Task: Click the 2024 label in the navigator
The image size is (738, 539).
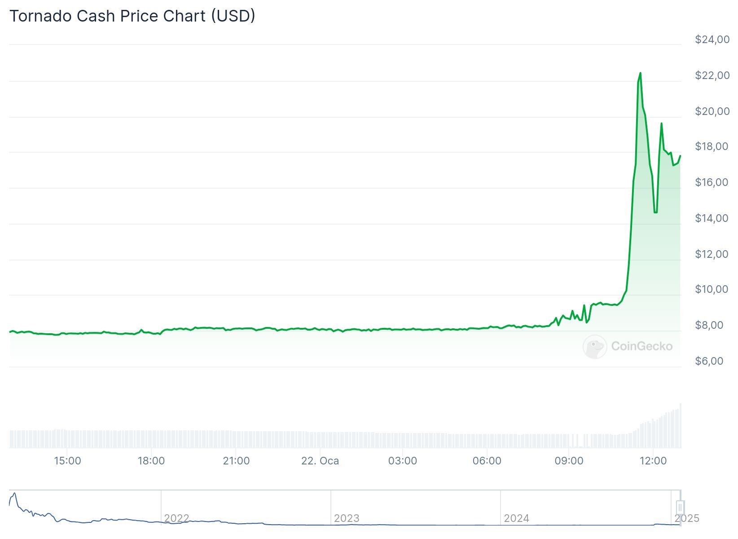Action: coord(516,518)
